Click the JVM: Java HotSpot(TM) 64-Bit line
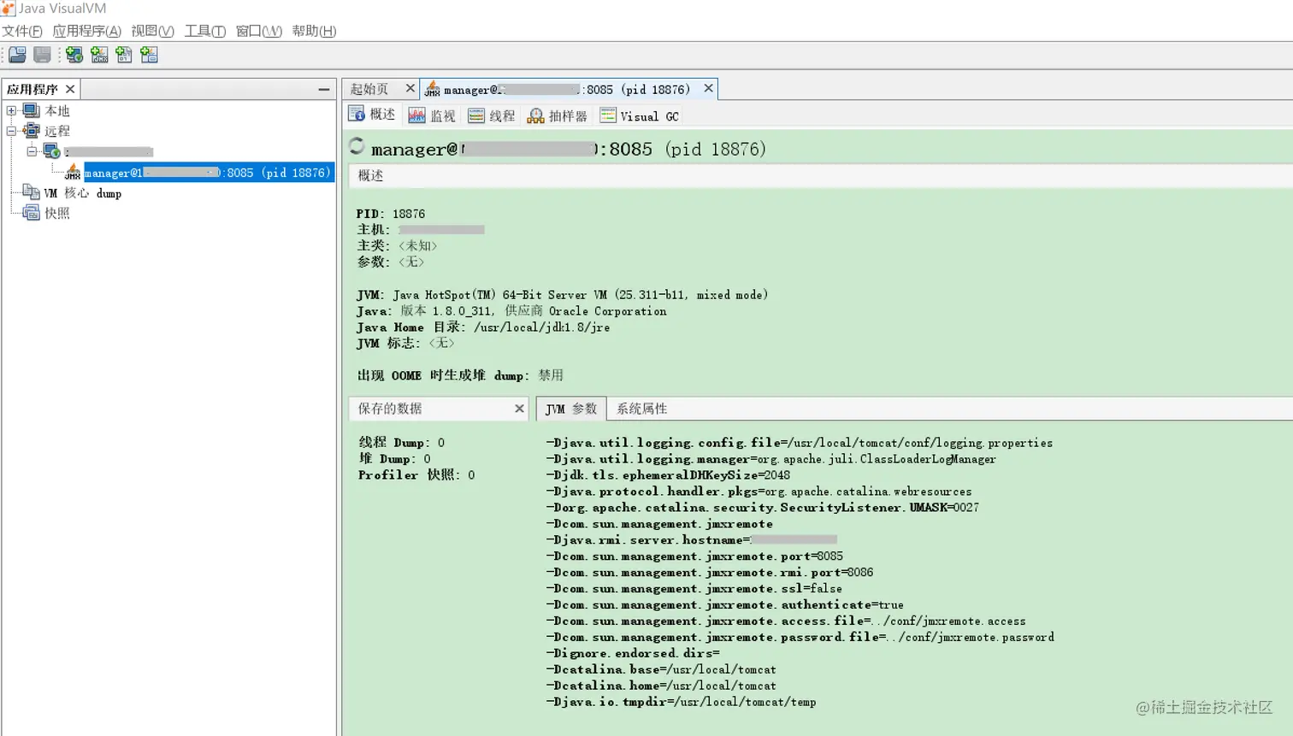This screenshot has height=736, width=1293. click(x=563, y=295)
